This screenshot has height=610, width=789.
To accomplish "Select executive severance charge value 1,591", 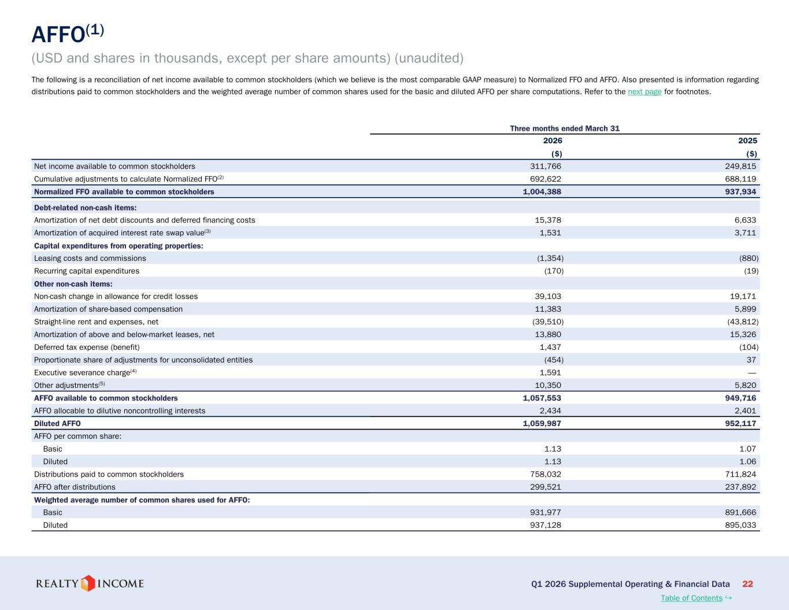I will [550, 373].
